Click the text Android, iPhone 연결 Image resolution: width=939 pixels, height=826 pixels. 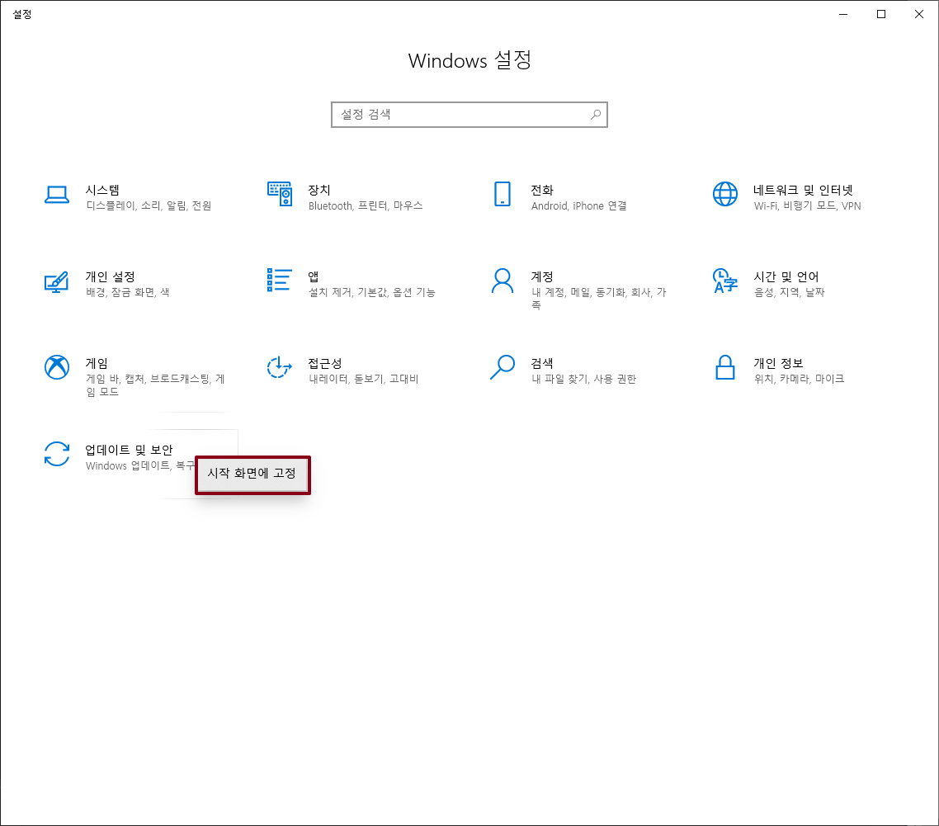579,206
